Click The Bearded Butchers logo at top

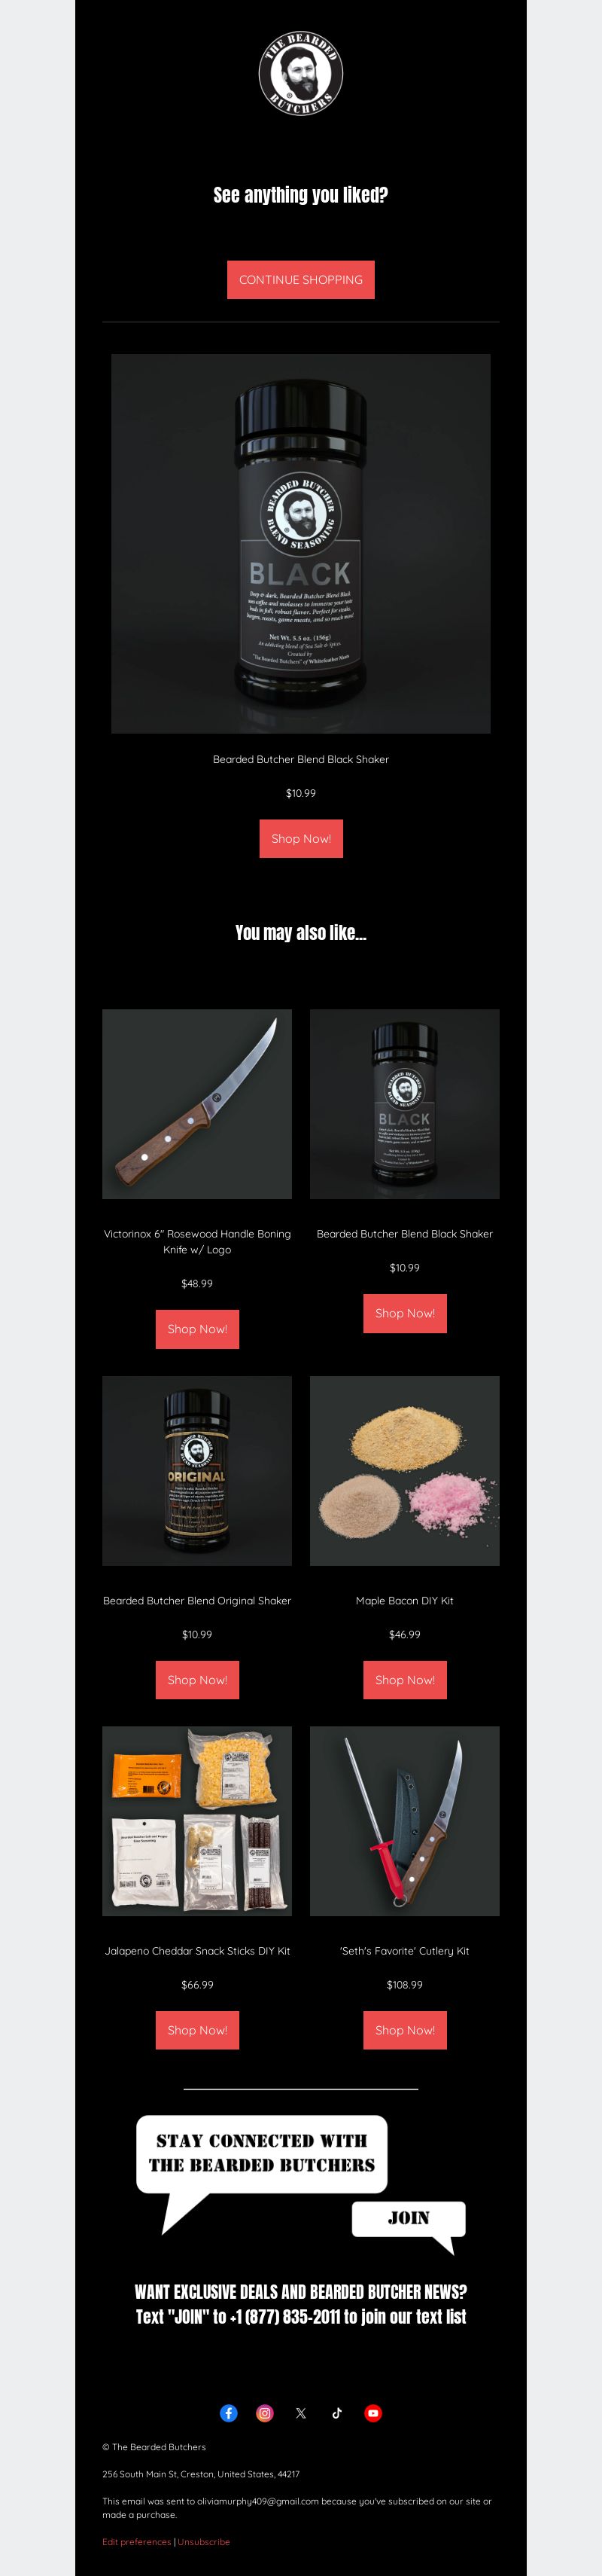300,74
